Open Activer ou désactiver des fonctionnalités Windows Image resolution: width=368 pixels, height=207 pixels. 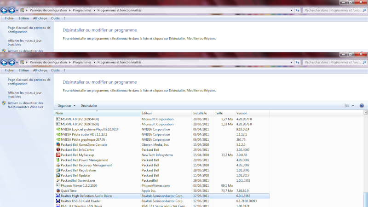[25, 105]
